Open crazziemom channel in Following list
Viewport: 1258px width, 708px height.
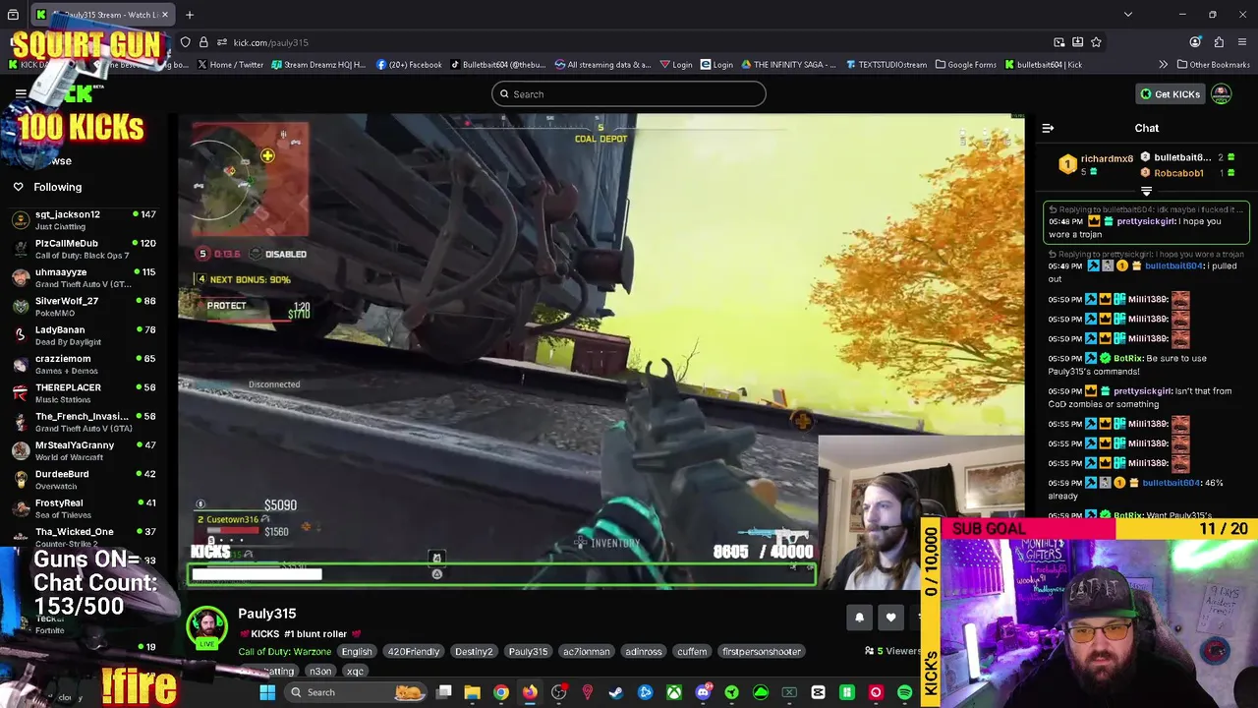tap(84, 365)
